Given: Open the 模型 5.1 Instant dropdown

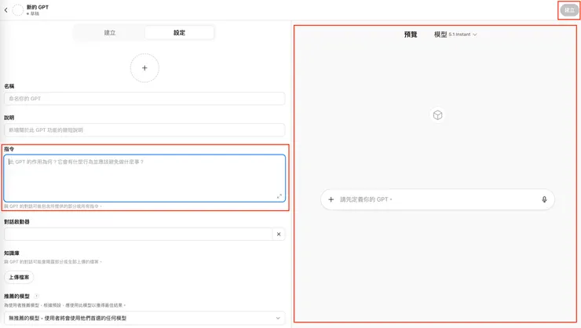Looking at the screenshot, I should click(455, 35).
